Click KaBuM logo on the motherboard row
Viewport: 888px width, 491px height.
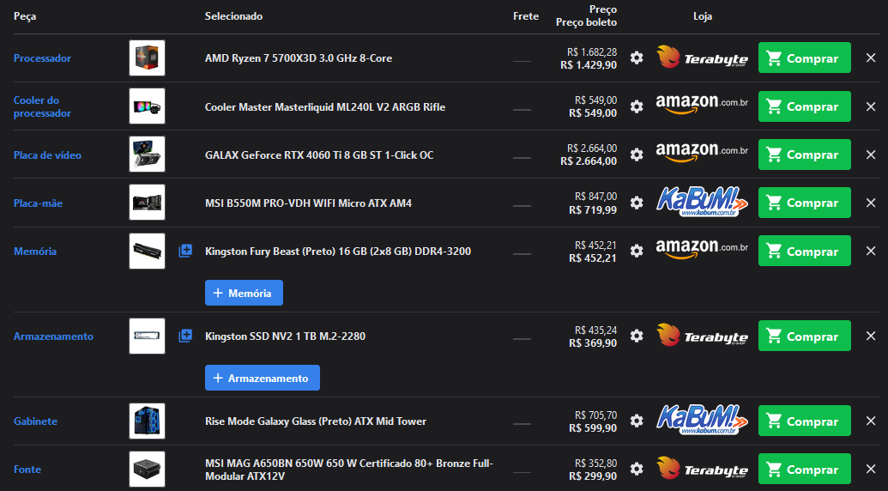(702, 203)
